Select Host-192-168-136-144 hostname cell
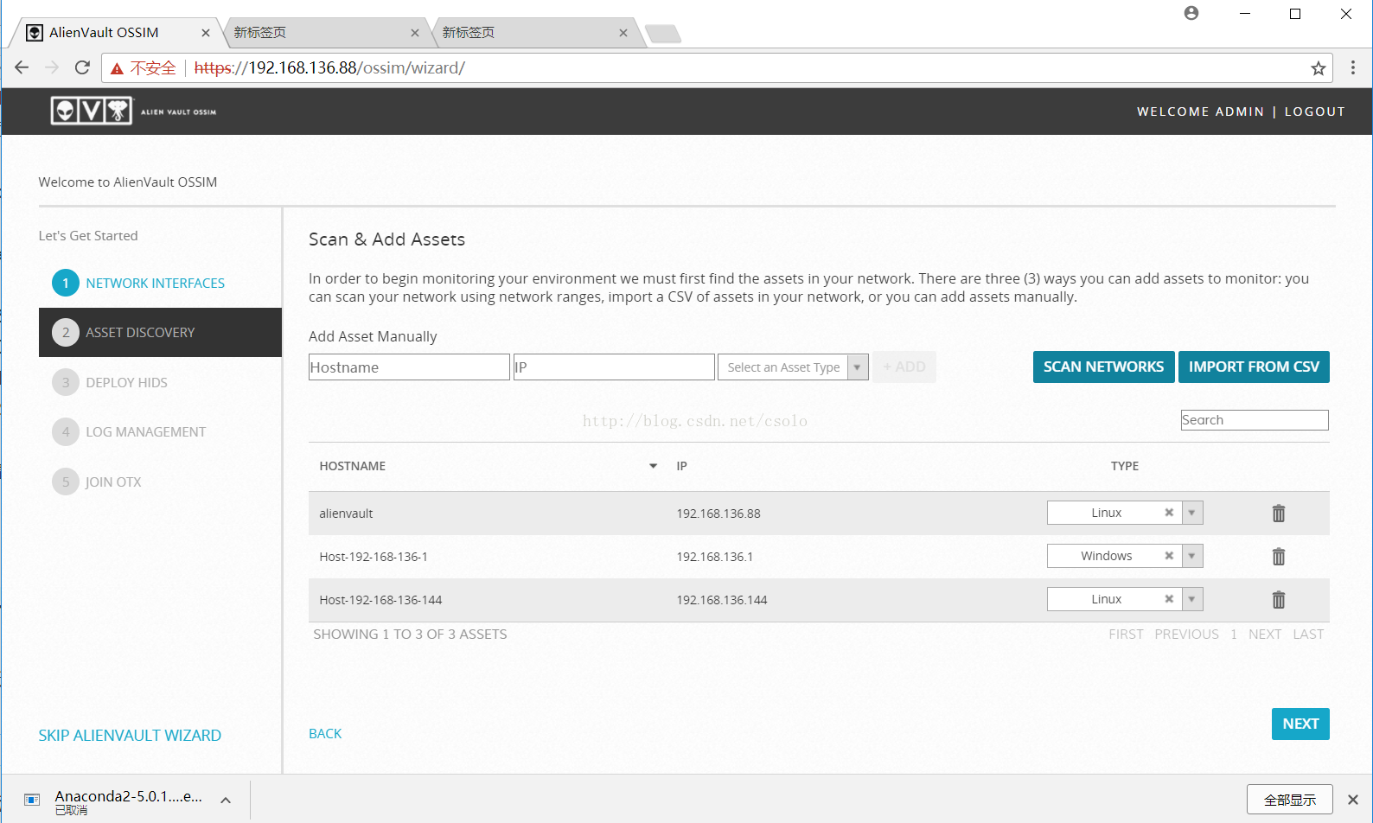The width and height of the screenshot is (1373, 823). coord(380,600)
